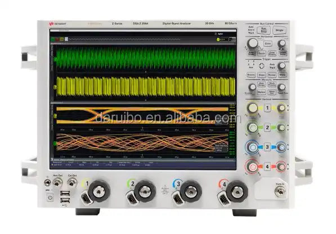Click the Clear Display button
The height and width of the screenshot is (234, 336).
pos(272,53)
